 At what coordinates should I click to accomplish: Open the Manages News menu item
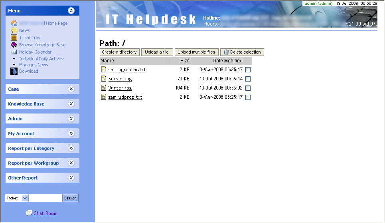(x=34, y=65)
